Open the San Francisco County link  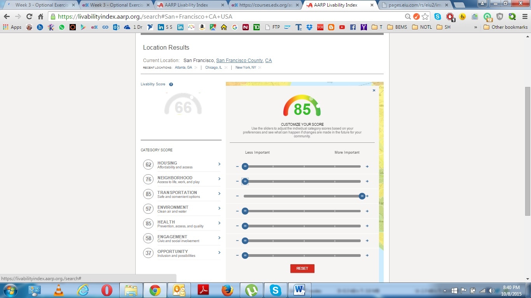click(239, 61)
